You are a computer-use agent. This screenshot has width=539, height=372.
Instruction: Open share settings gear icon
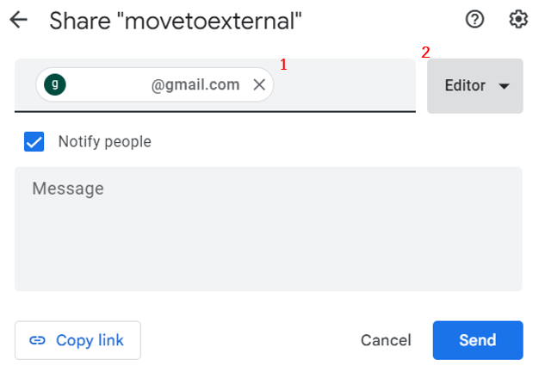(517, 20)
